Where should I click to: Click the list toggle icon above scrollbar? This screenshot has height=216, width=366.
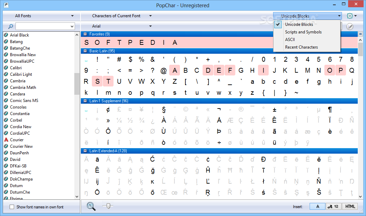coord(360,34)
